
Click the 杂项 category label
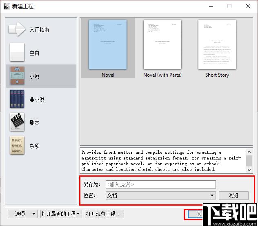[x=34, y=146]
